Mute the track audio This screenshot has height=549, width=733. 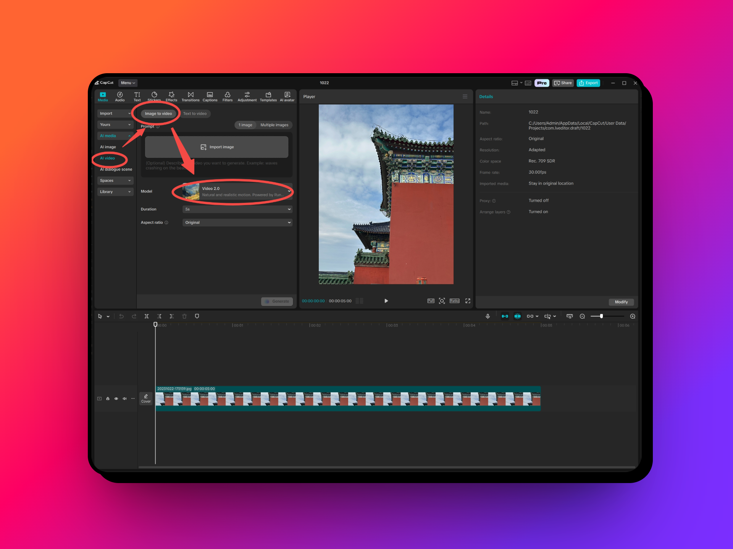(x=124, y=398)
